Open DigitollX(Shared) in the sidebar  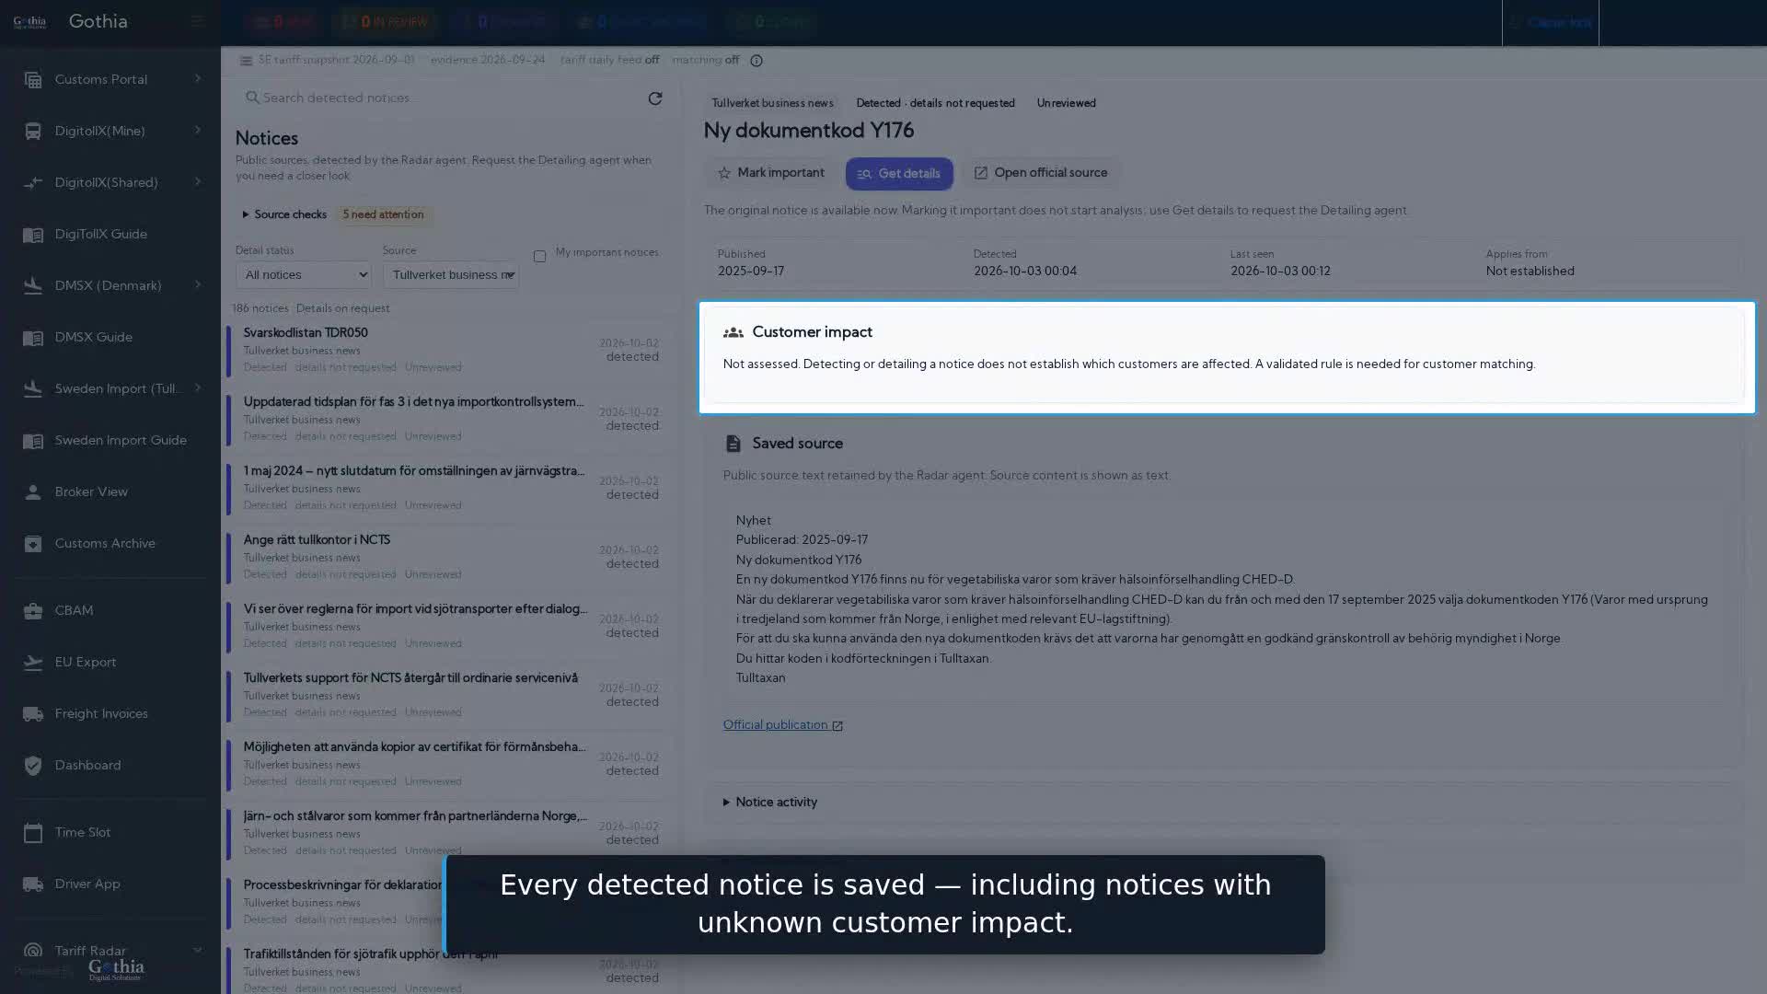point(110,183)
